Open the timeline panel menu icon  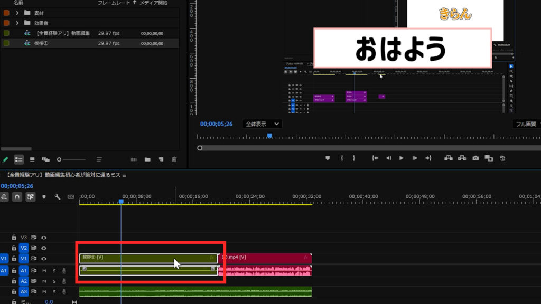click(x=124, y=175)
